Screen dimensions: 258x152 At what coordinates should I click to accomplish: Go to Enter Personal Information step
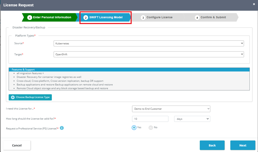coord(50,17)
